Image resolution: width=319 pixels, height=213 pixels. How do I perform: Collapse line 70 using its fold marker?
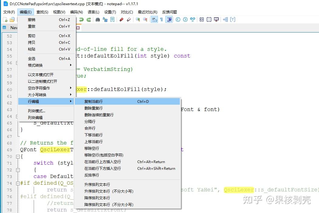(18, 156)
